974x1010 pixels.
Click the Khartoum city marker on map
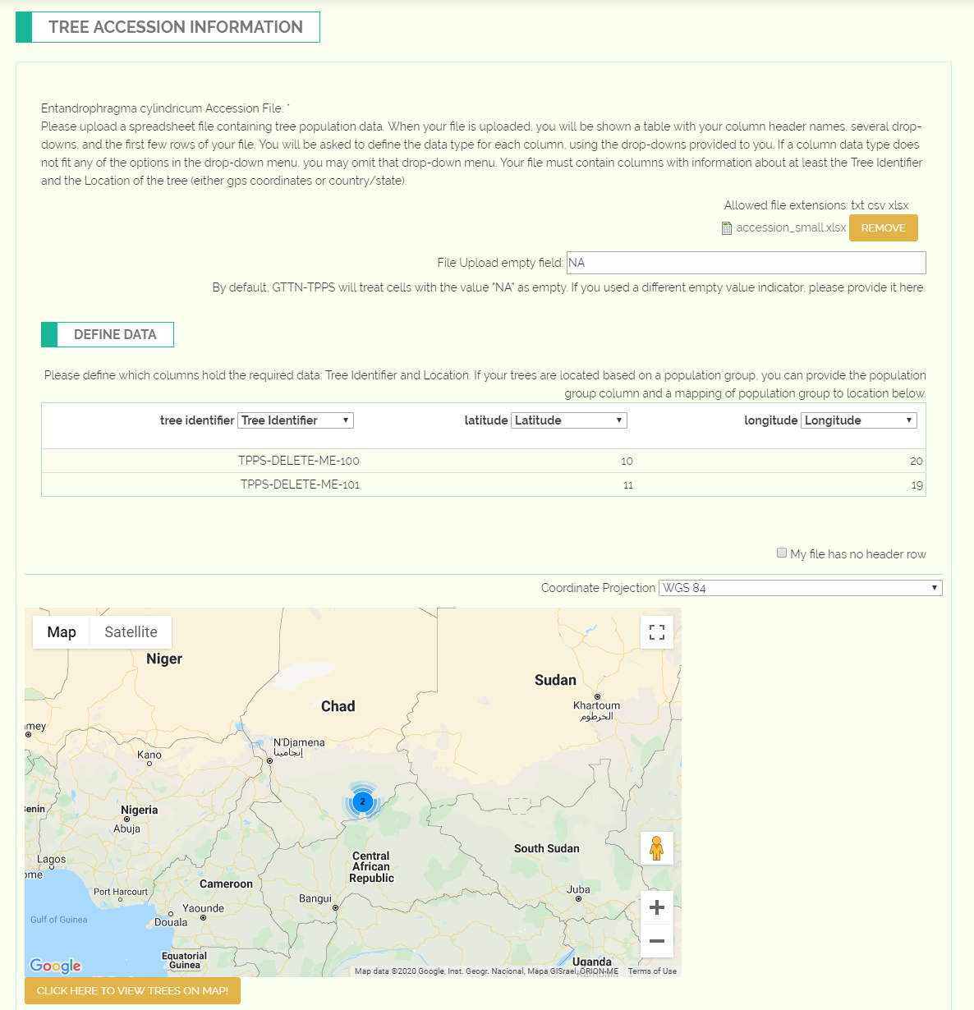pyautogui.click(x=597, y=697)
